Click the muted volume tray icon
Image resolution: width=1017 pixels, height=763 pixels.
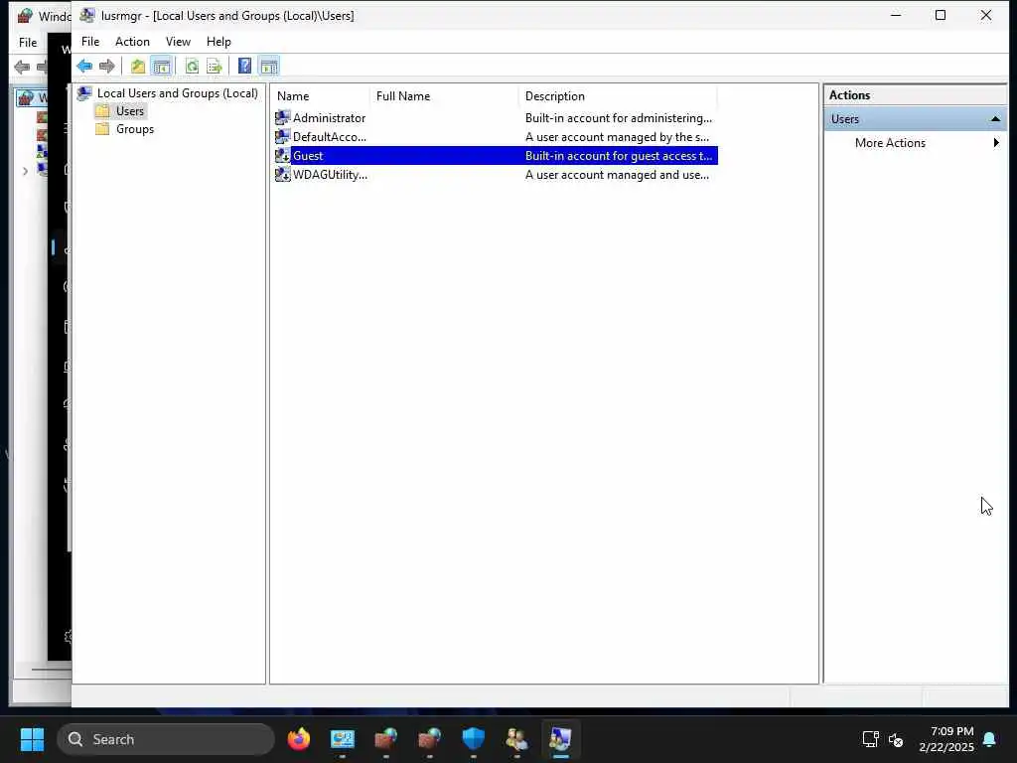(897, 739)
